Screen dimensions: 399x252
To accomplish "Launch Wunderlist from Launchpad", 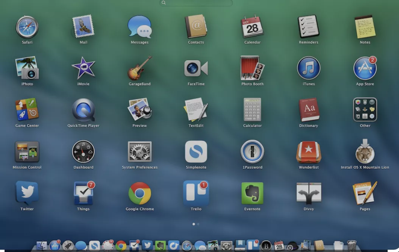I will (309, 152).
